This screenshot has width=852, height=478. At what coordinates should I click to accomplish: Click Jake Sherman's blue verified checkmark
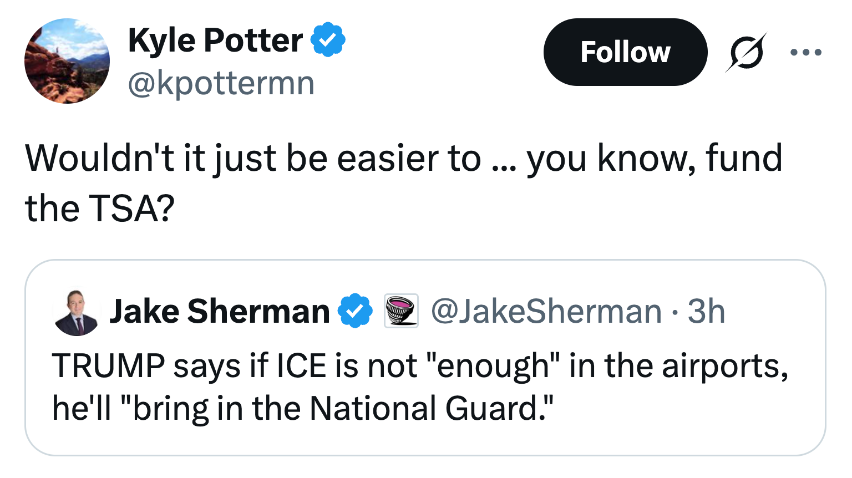(356, 311)
